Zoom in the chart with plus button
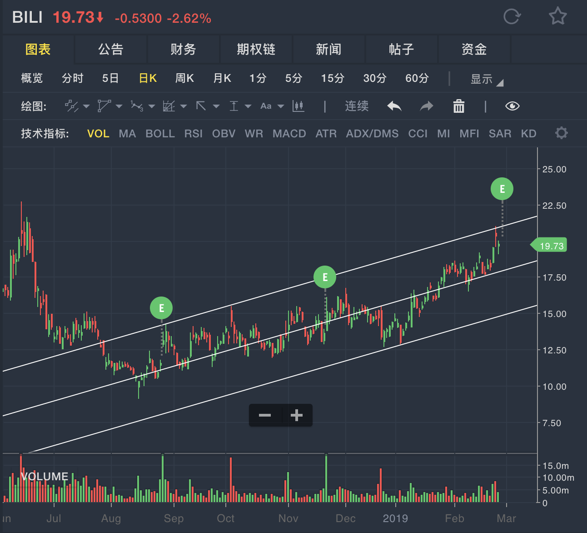 [297, 415]
